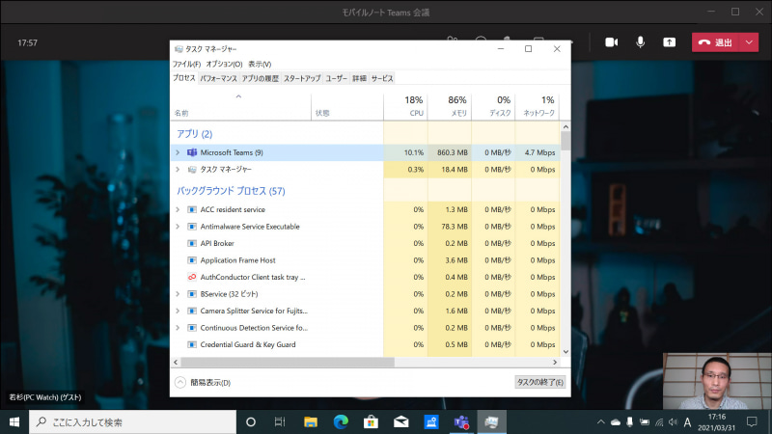772x434 pixels.
Task: Click horizontal scrollbar thumb
Action: (288, 363)
